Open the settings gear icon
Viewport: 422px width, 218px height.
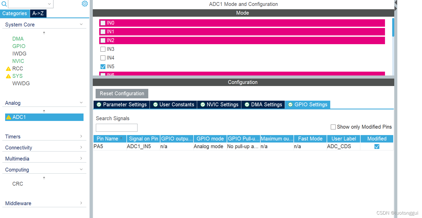click(85, 4)
